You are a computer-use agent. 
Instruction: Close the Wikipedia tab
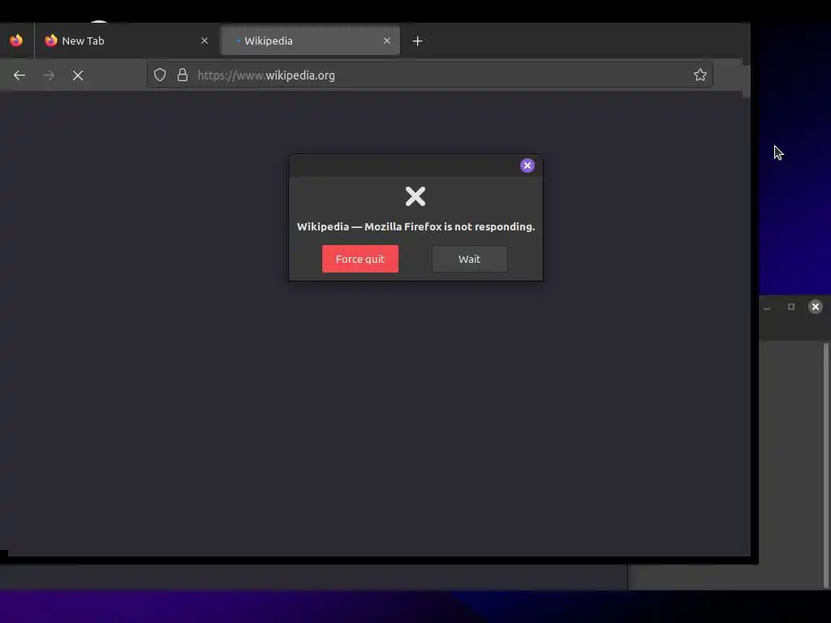coord(386,41)
